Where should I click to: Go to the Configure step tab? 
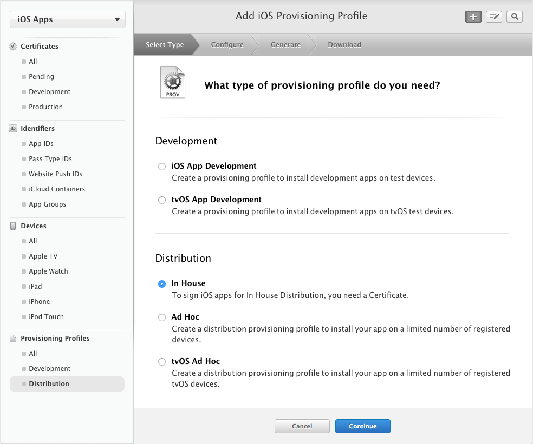point(227,45)
